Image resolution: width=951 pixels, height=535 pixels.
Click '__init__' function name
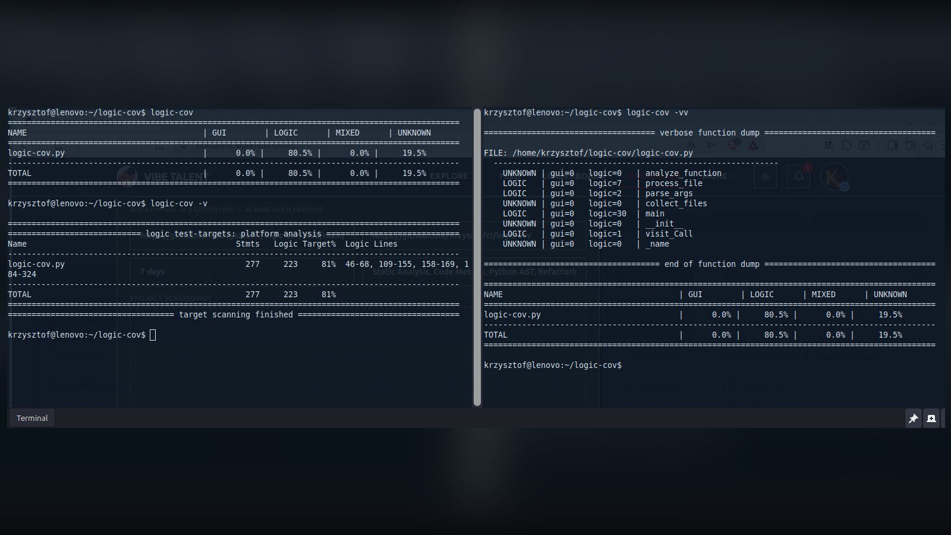click(x=665, y=224)
